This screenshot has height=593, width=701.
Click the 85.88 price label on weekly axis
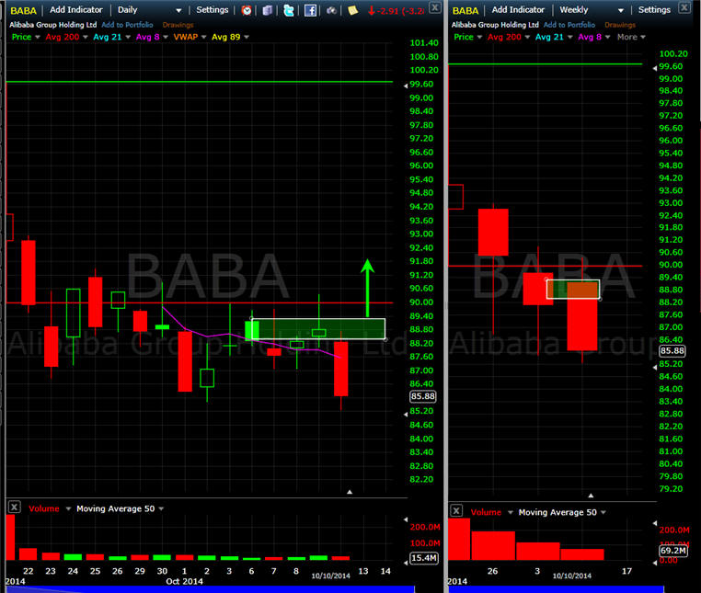672,351
